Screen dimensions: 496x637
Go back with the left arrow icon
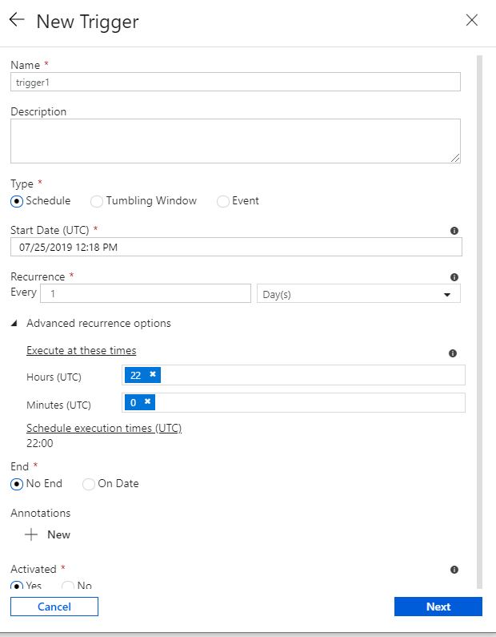tap(17, 19)
